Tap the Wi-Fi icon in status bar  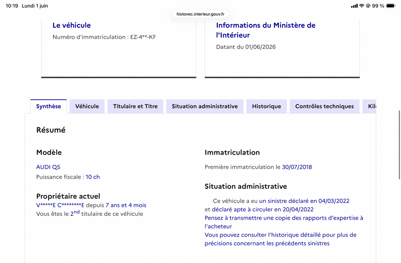tap(362, 6)
